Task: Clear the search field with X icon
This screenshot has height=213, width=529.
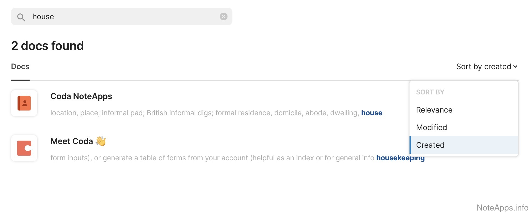Action: tap(224, 16)
